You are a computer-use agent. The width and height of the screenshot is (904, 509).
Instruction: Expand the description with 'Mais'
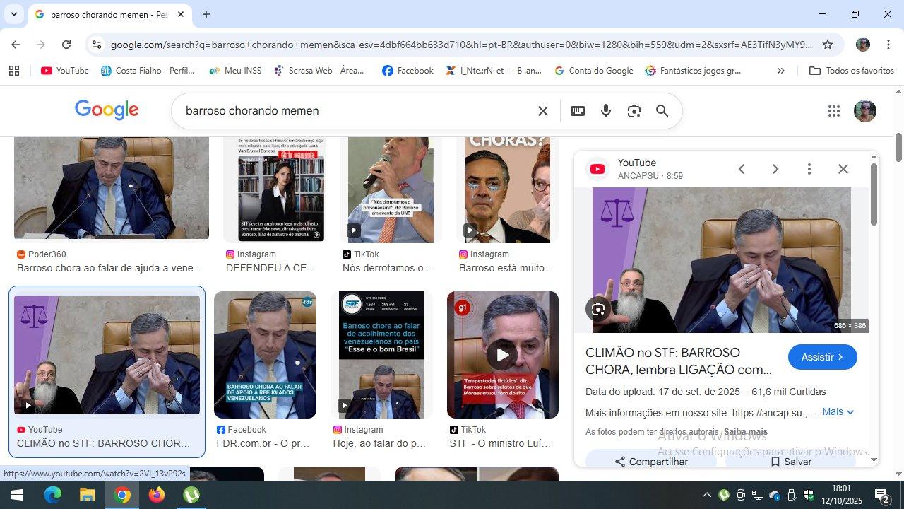point(838,411)
